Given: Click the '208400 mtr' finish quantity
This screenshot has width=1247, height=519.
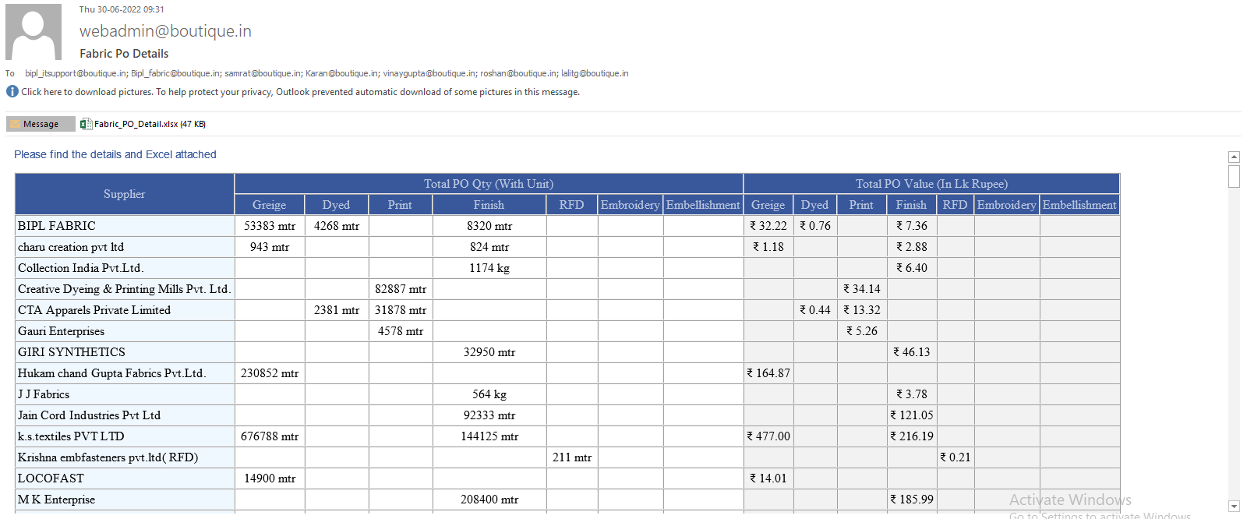Looking at the screenshot, I should pyautogui.click(x=489, y=500).
